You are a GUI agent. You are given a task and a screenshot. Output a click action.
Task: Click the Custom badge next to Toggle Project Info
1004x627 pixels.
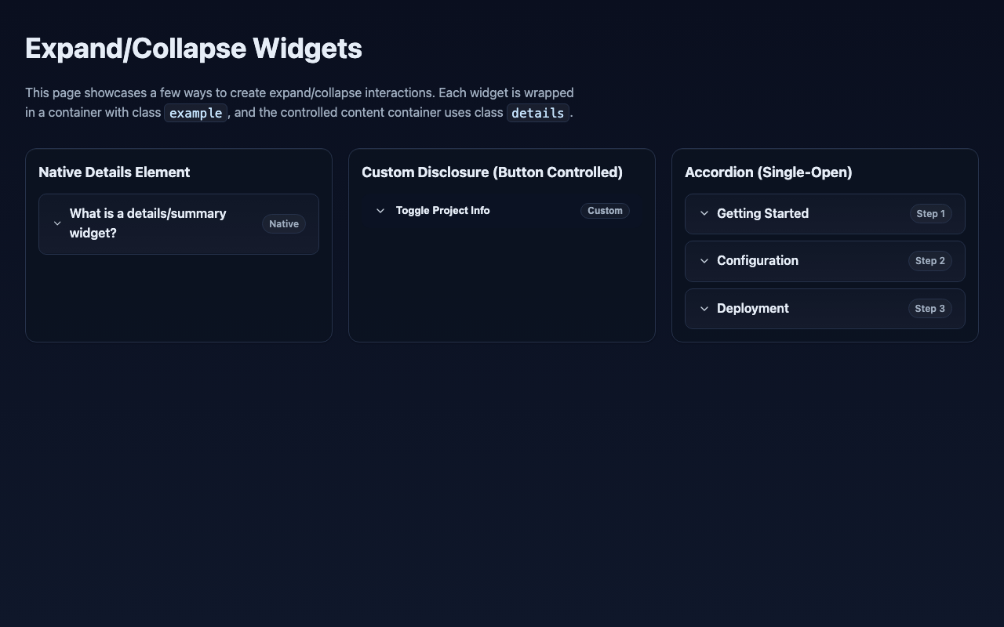[x=605, y=210]
